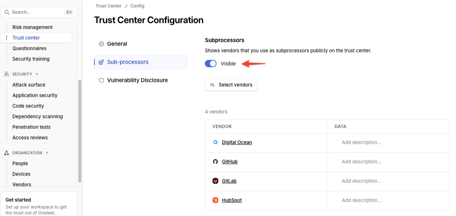This screenshot has height=216, width=456.
Task: Open Code security in the sidebar
Action: (28, 106)
